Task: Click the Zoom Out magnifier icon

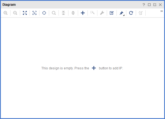Action: pos(15,13)
